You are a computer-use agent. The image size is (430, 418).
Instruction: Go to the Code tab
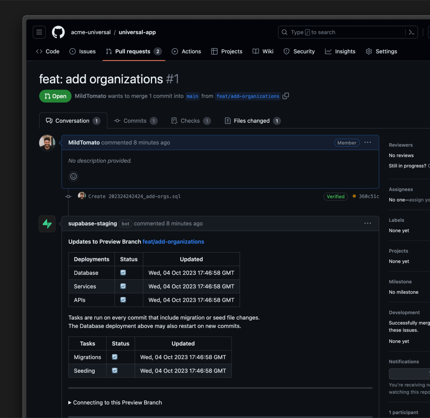[x=48, y=51]
